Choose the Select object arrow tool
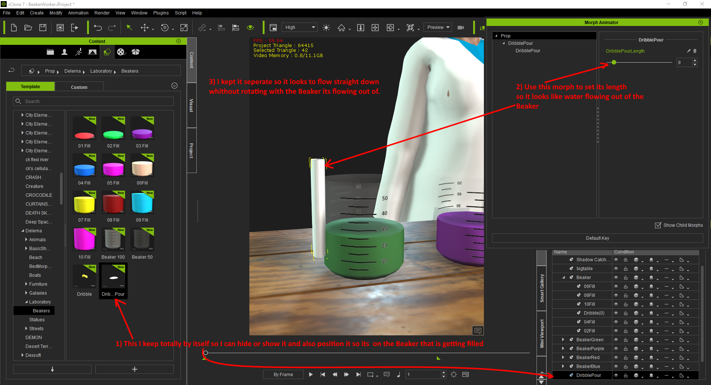 129,27
